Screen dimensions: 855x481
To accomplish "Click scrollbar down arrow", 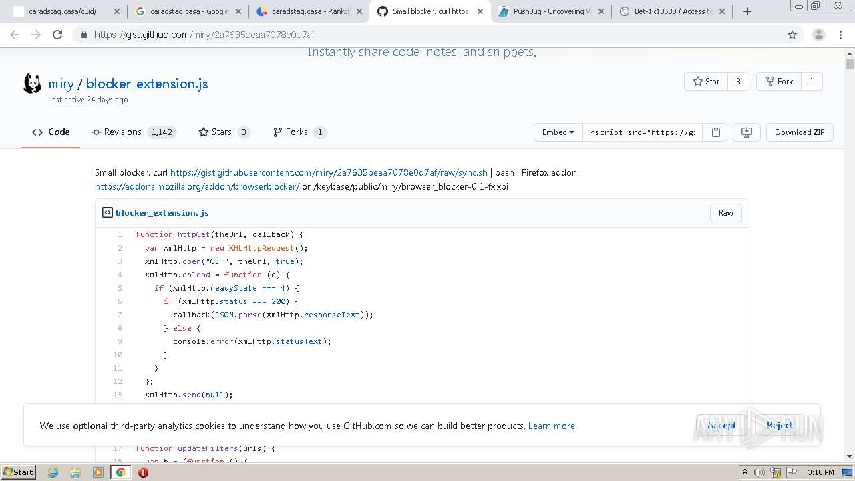I will pyautogui.click(x=850, y=456).
